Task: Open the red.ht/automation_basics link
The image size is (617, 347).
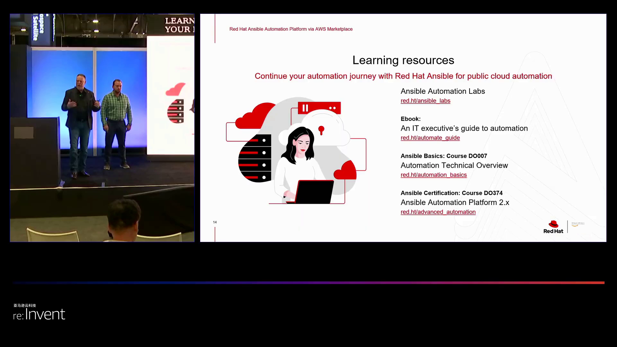Action: click(x=434, y=175)
